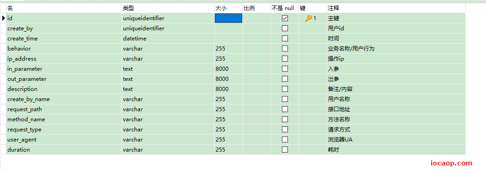Click the 名 column header
The height and width of the screenshot is (170, 486).
click(x=64, y=8)
